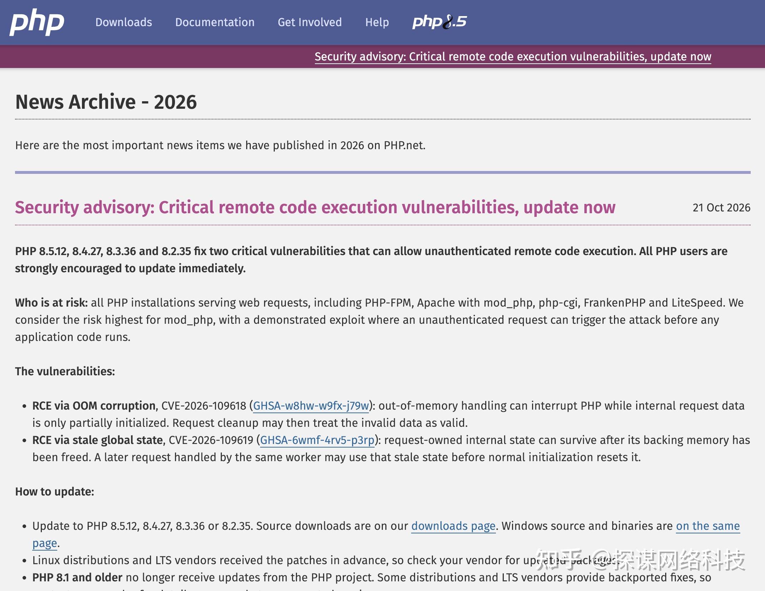Open GHSA-w8hw-w9fx-j79w advisory link
The height and width of the screenshot is (591, 765).
(x=311, y=406)
